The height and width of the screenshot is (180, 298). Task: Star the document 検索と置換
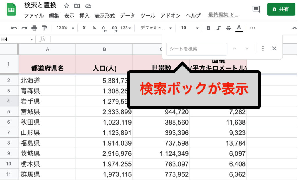pyautogui.click(x=66, y=6)
